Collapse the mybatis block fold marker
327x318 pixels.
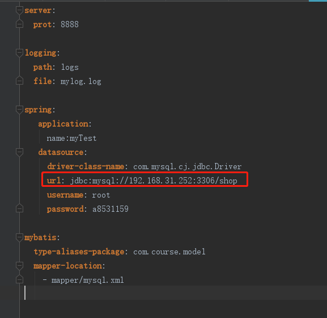(x=19, y=237)
